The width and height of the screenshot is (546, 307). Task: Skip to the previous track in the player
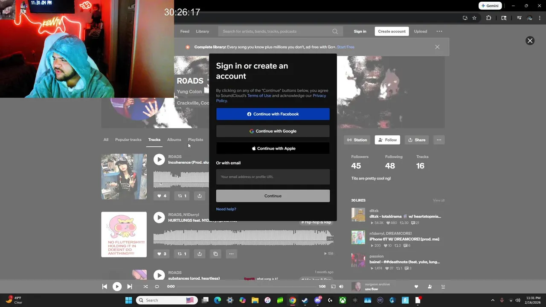pos(105,287)
